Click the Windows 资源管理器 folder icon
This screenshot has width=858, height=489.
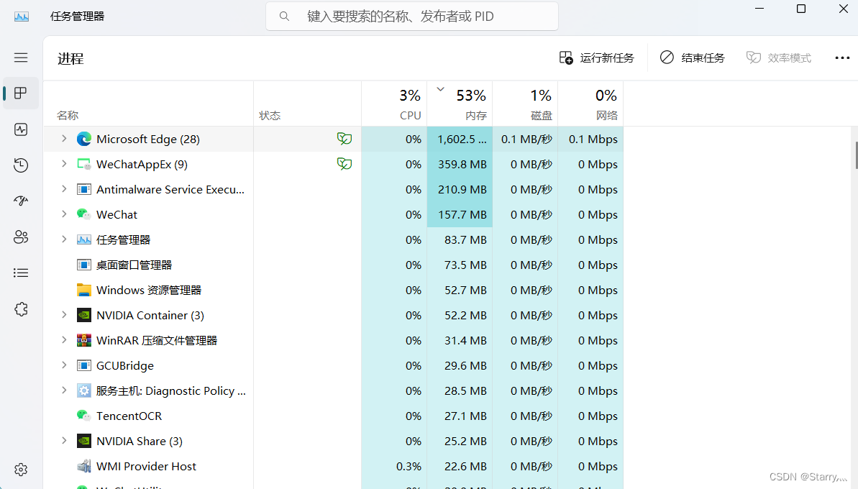point(83,290)
